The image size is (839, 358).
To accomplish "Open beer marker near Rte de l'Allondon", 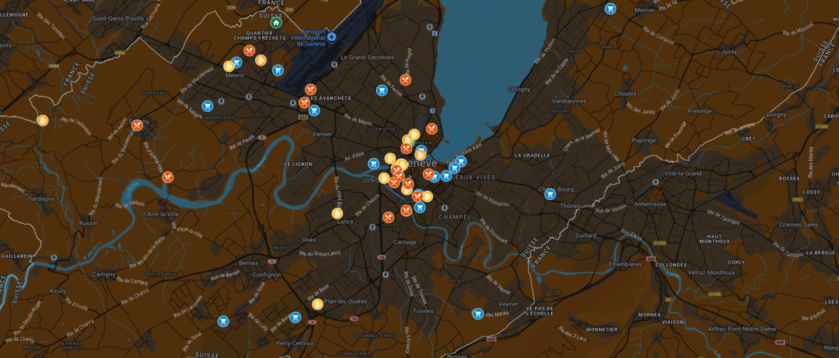I will click(43, 120).
